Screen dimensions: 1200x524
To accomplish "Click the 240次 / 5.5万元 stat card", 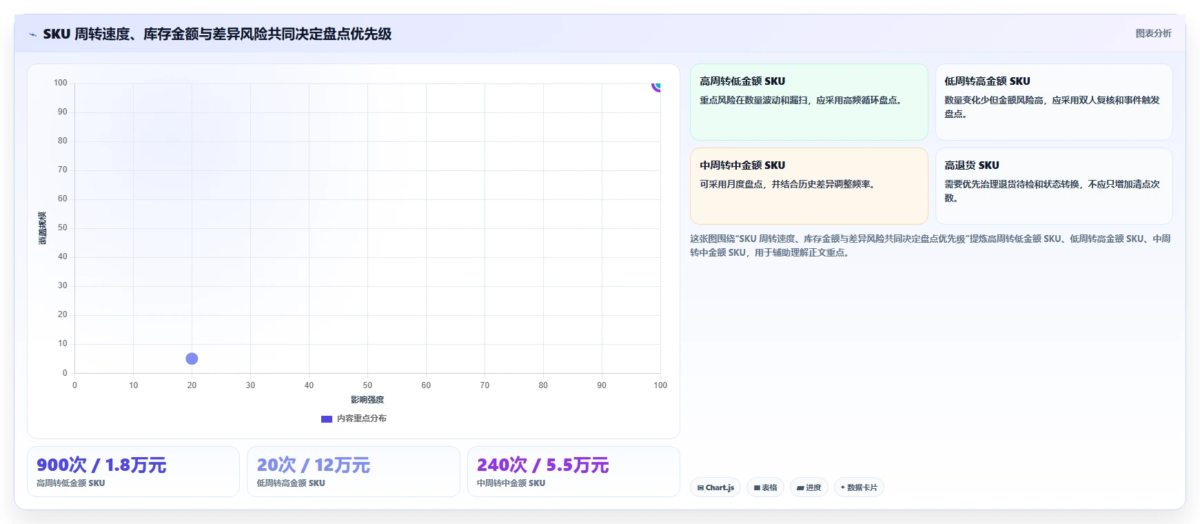I will tap(573, 472).
